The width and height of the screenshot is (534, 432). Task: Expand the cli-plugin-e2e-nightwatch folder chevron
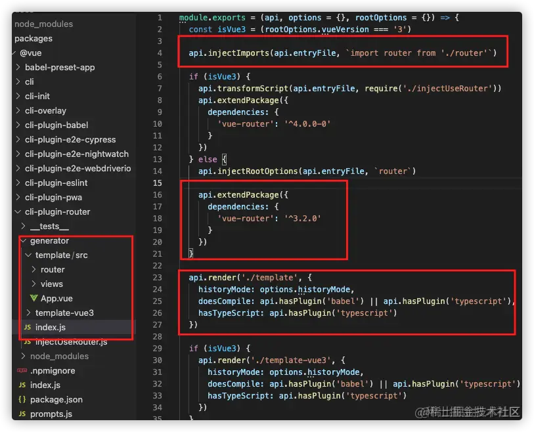18,154
